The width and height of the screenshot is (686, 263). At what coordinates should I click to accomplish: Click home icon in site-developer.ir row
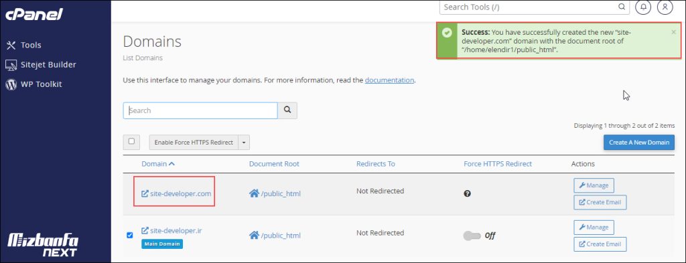point(254,235)
